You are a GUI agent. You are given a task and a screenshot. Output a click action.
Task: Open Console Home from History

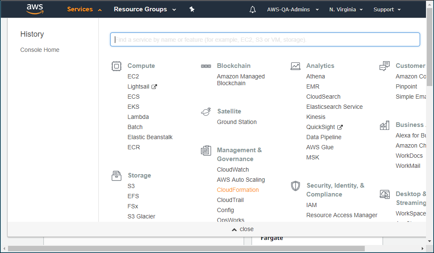40,50
